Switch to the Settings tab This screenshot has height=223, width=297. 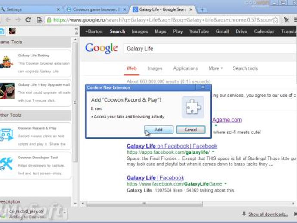[29, 9]
